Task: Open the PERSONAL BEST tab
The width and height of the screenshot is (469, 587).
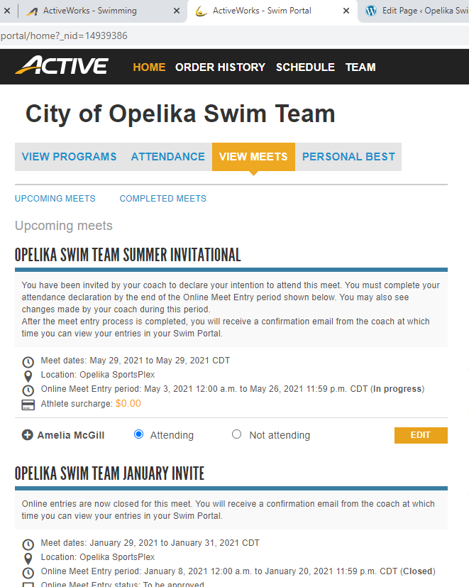Action: coord(348,157)
